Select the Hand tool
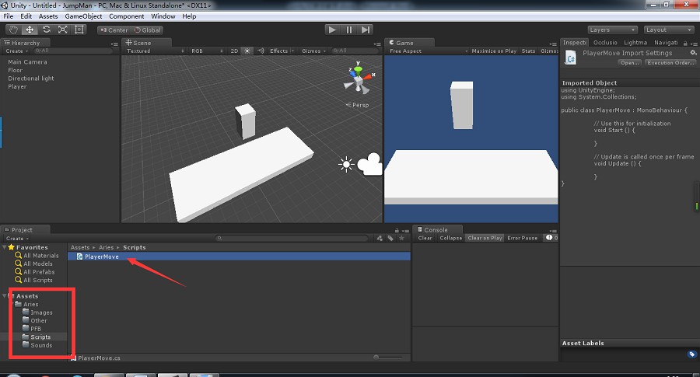The width and height of the screenshot is (700, 377). point(13,30)
